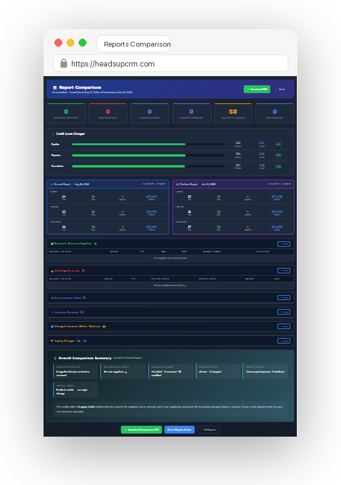This screenshot has height=485, width=341.
Task: Click the purple dot on Previous Report panel
Action: point(177,184)
